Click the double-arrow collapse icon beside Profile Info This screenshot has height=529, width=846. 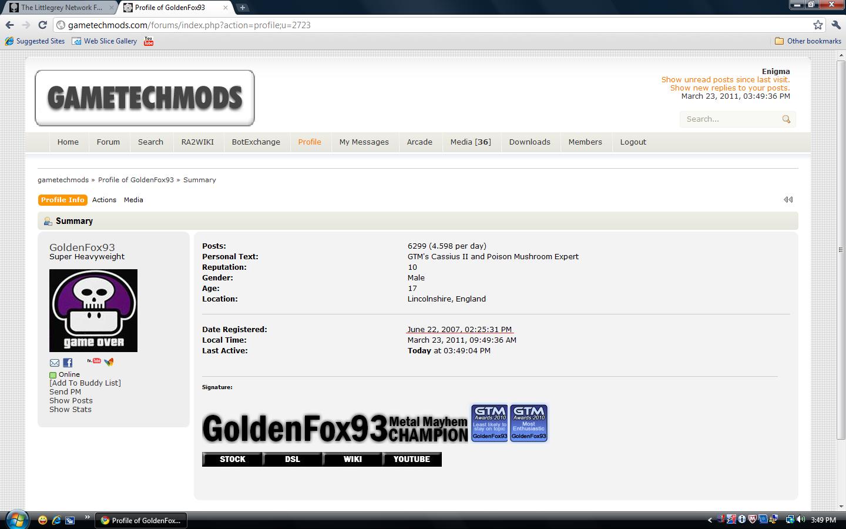(788, 200)
